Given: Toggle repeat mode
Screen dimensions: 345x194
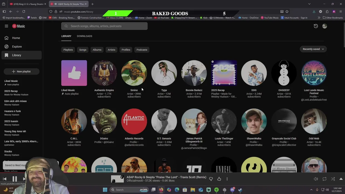Looking at the screenshot, I should tap(325, 179).
